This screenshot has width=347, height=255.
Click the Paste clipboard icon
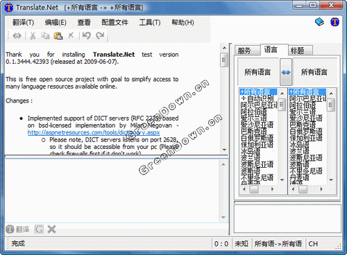pyautogui.click(x=58, y=35)
